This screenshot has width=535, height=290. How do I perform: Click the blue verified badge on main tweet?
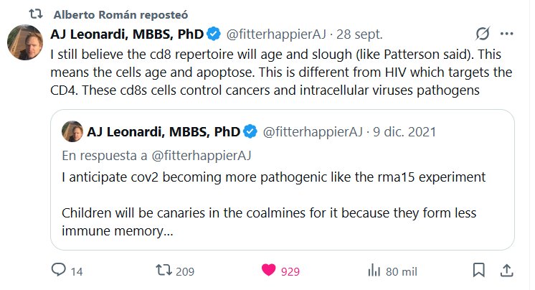(214, 34)
